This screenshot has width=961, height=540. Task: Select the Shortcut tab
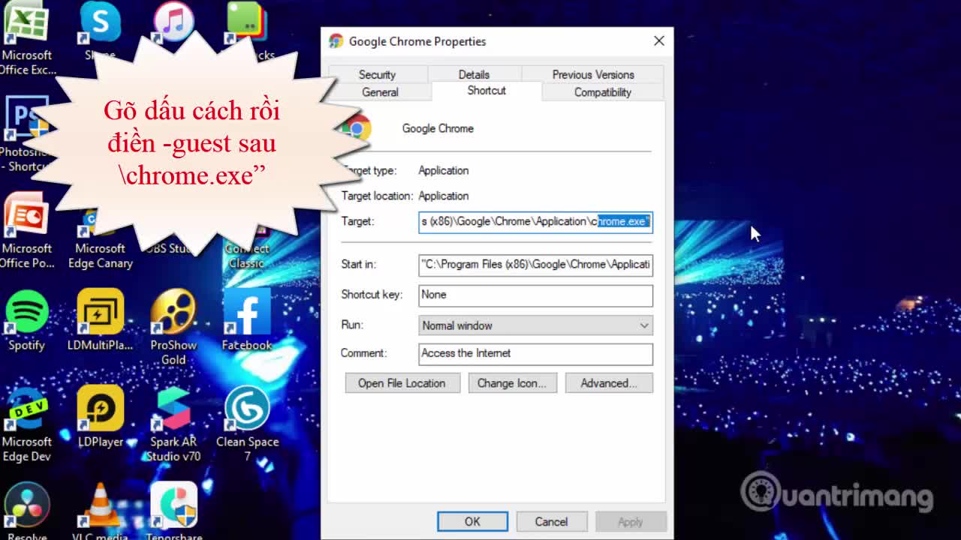click(x=487, y=90)
